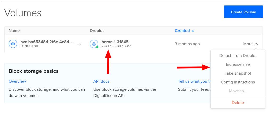Open the heron-1-31845 droplet name
Image resolution: width=269 pixels, height=117 pixels.
115,42
